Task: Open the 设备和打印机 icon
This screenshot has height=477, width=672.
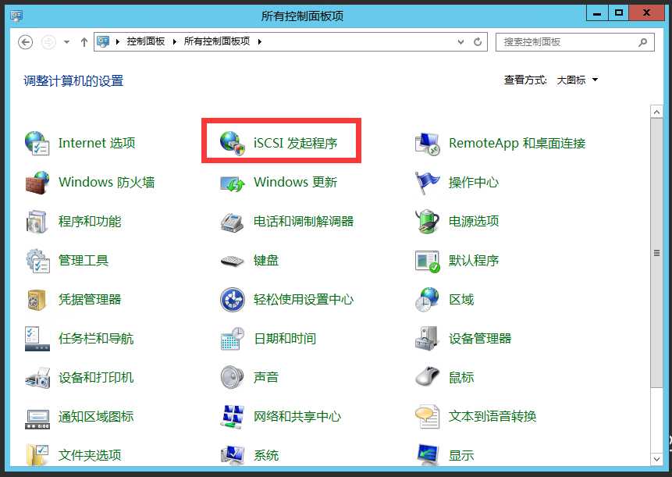Action: pyautogui.click(x=37, y=378)
